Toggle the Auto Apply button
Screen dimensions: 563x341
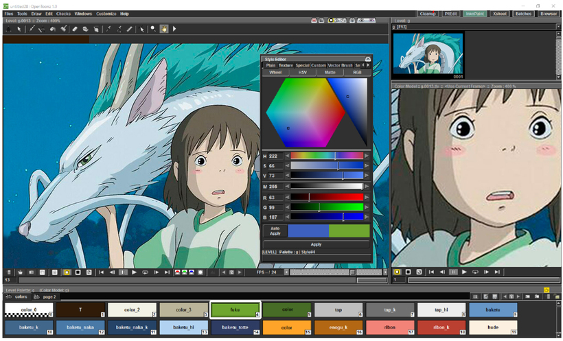click(x=275, y=231)
